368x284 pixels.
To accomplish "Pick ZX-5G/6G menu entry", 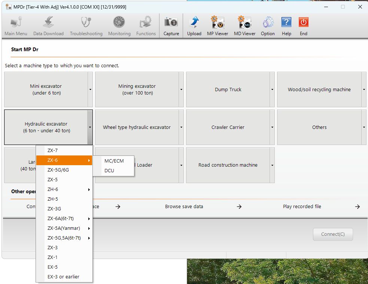I will 64,170.
